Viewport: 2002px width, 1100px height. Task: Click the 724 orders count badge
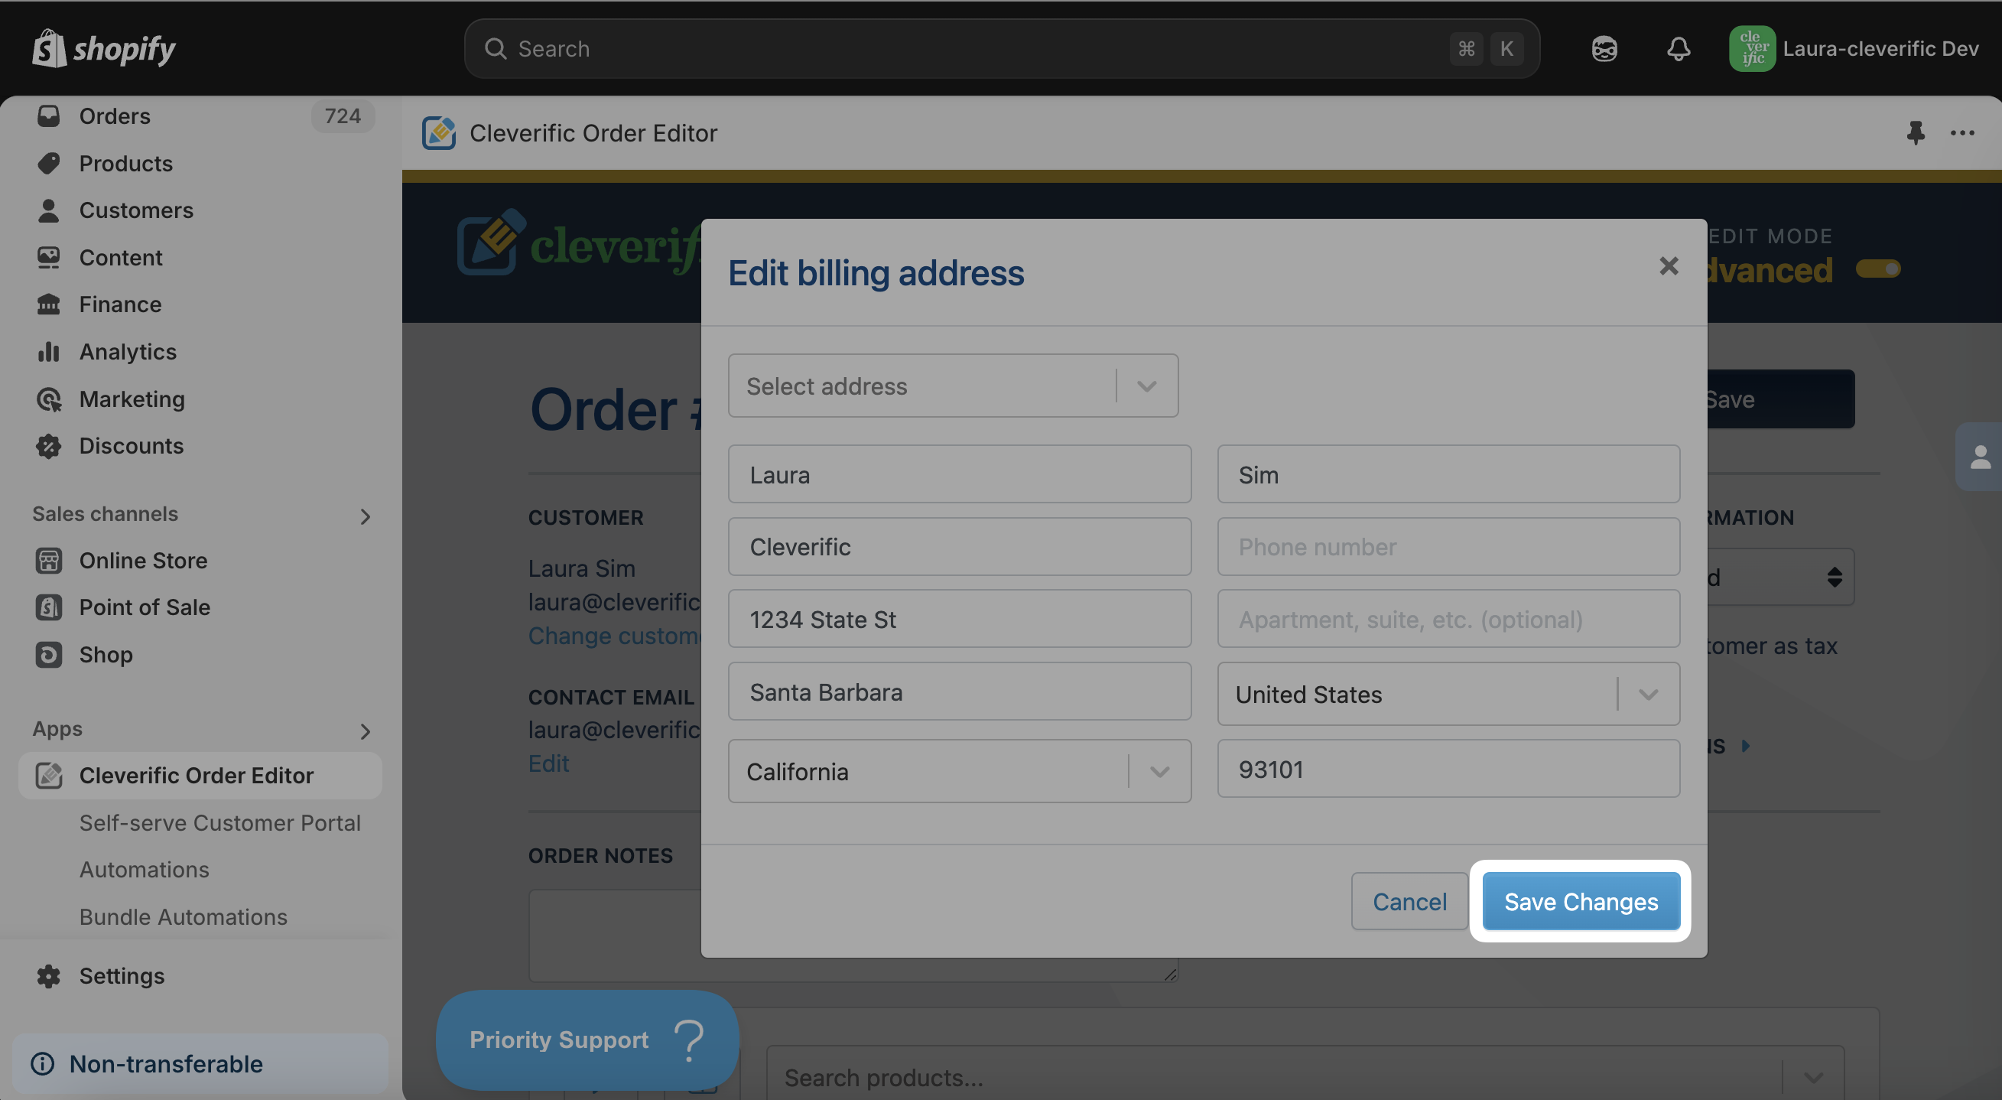343,116
